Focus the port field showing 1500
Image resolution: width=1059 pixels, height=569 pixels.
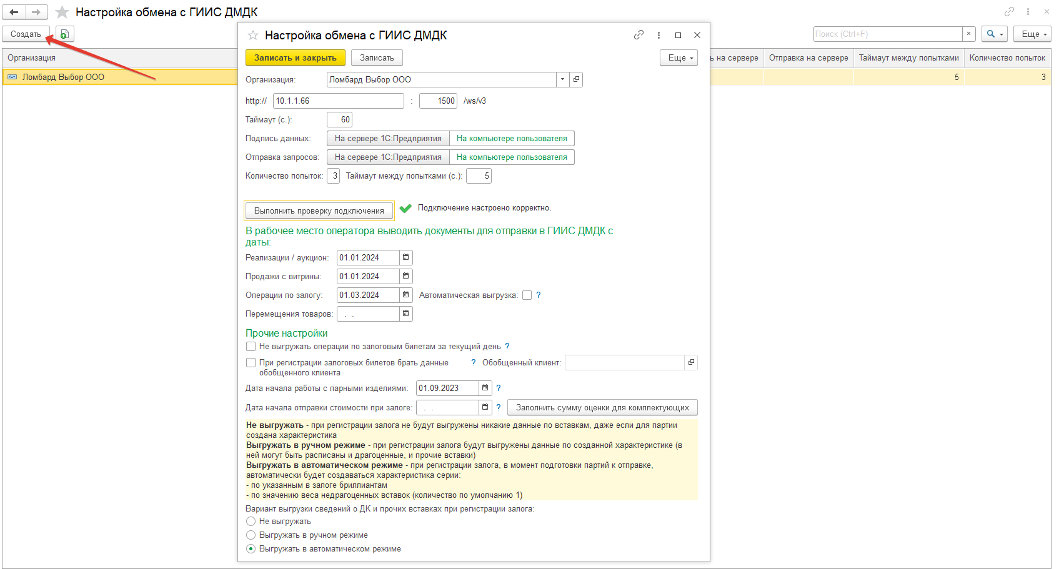point(438,101)
